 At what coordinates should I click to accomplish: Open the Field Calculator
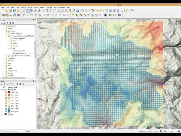[111, 11]
